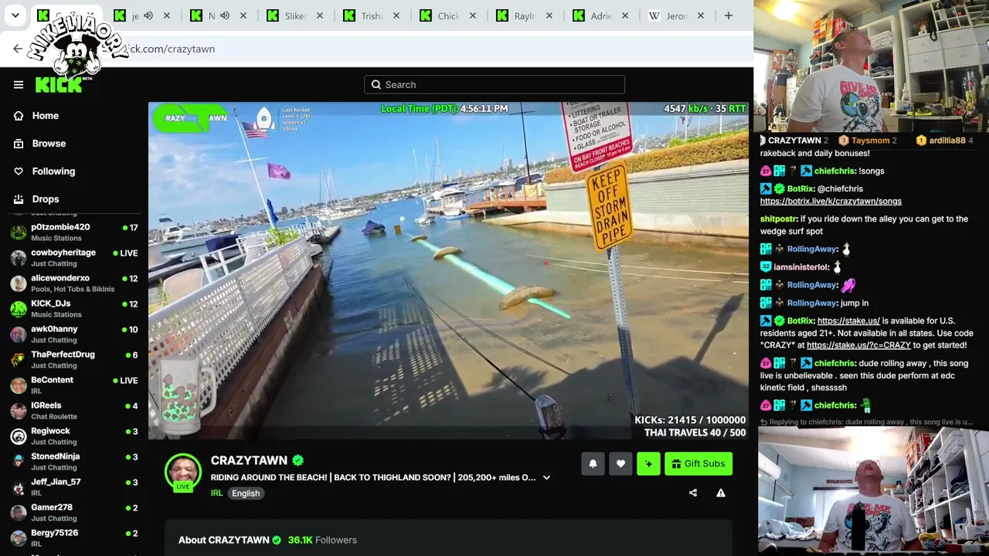Close the Sliker browser tab

[x=320, y=15]
